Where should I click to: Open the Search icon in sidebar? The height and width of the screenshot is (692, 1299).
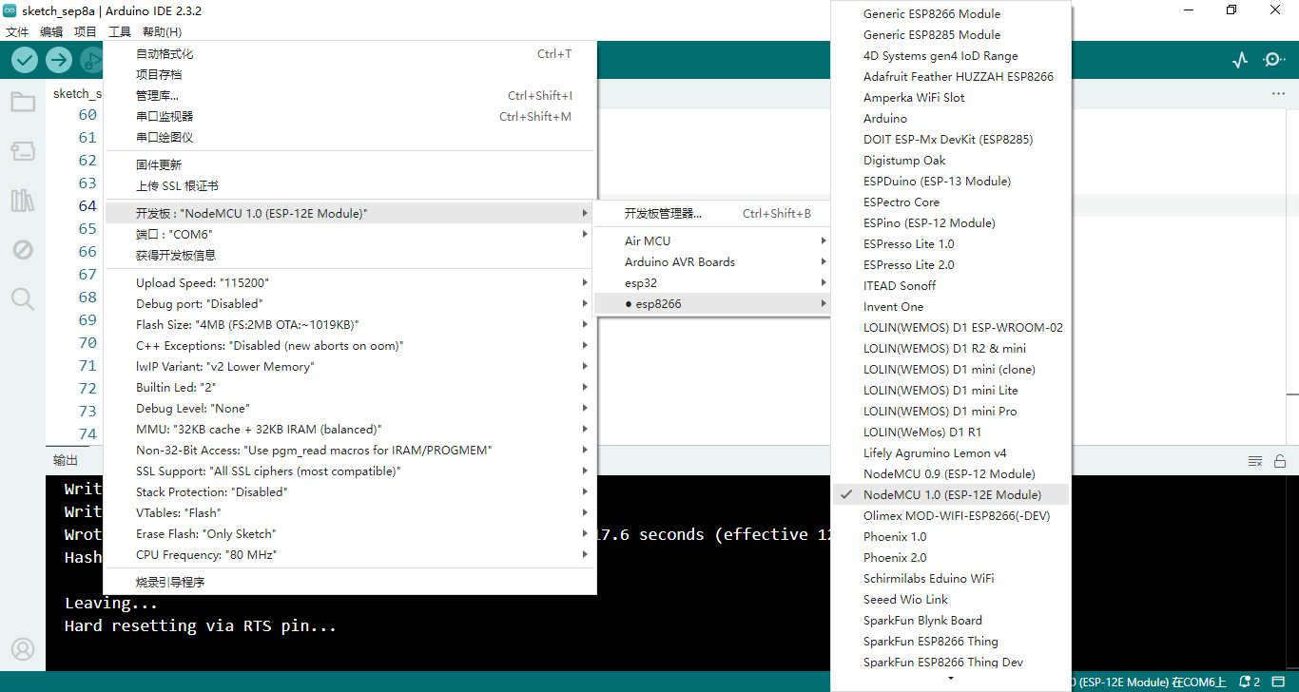click(23, 299)
